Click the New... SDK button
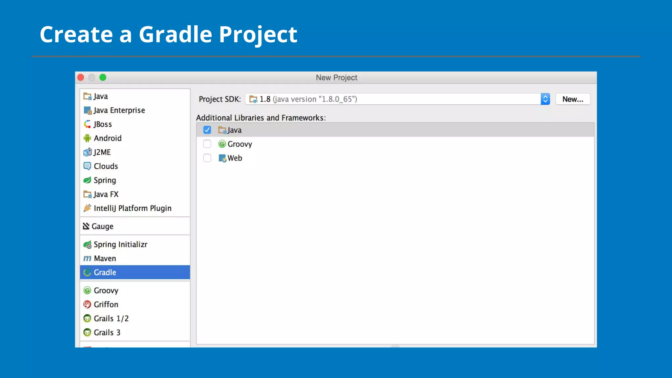Image resolution: width=672 pixels, height=378 pixels. click(573, 99)
